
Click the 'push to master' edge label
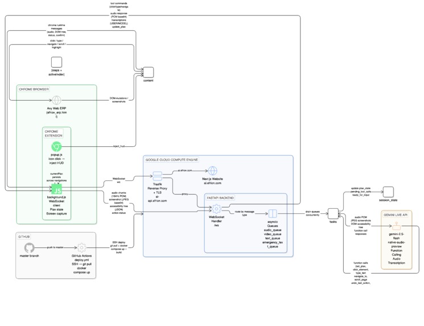(x=55, y=247)
